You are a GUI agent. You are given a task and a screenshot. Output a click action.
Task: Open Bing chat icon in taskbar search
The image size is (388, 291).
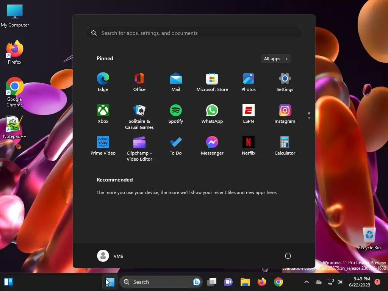197,282
